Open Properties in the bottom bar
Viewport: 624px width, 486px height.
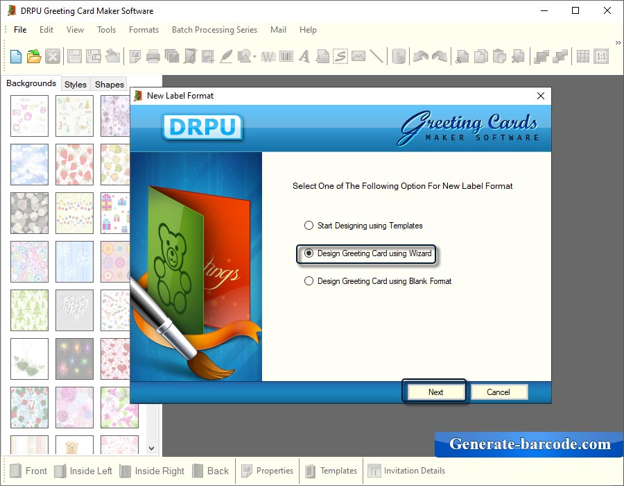click(268, 471)
